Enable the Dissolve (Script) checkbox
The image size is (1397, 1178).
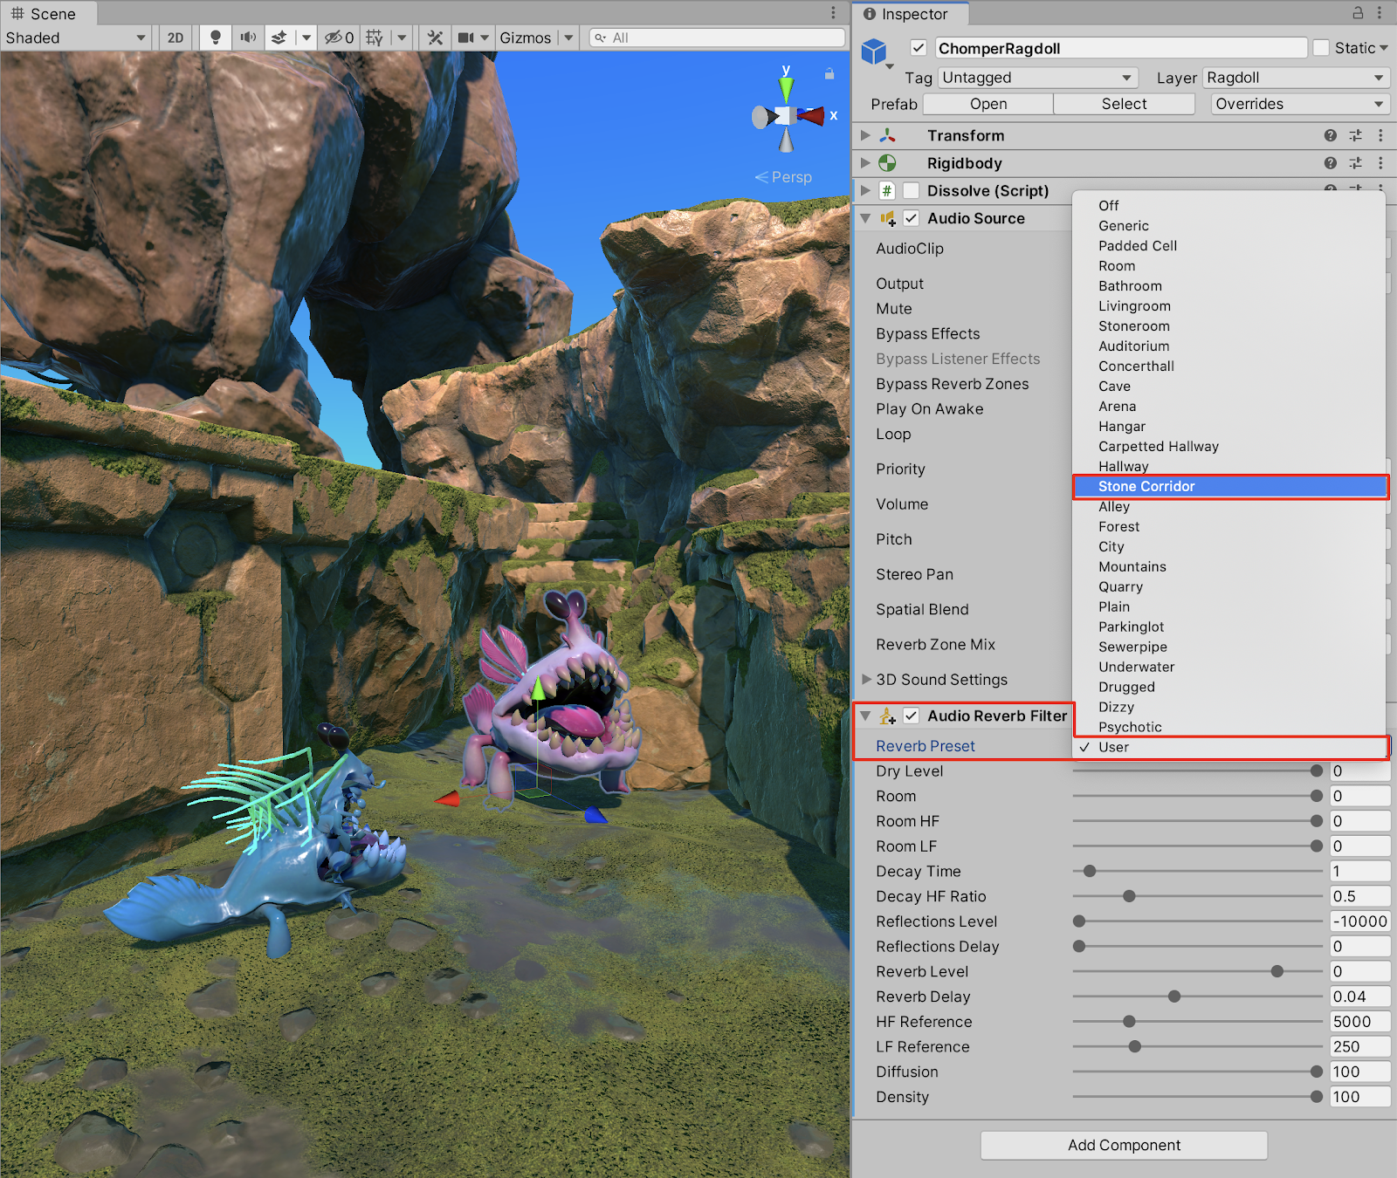point(911,190)
